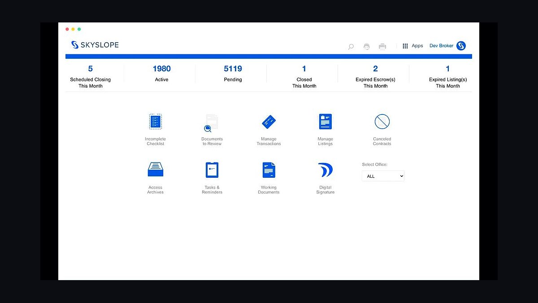View 5 Scheduled Closing This Month
The image size is (538, 303).
90,76
